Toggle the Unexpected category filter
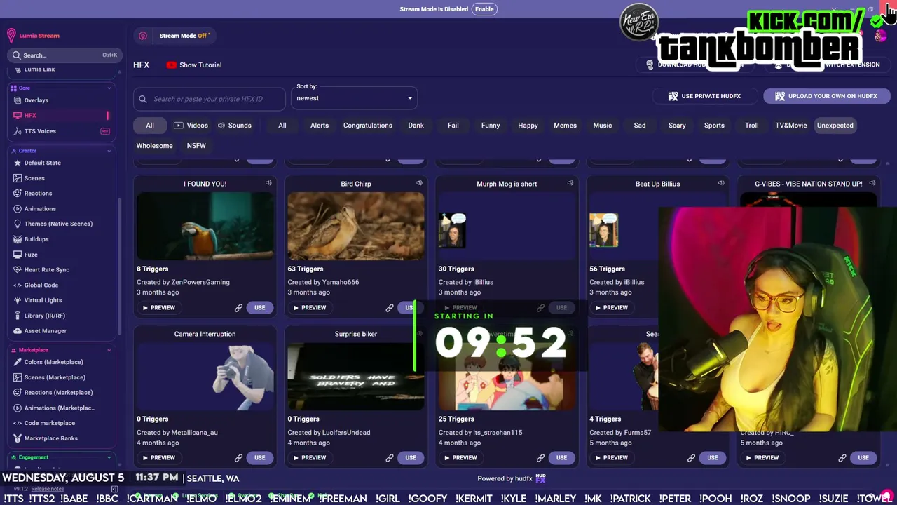897x505 pixels. tap(835, 126)
